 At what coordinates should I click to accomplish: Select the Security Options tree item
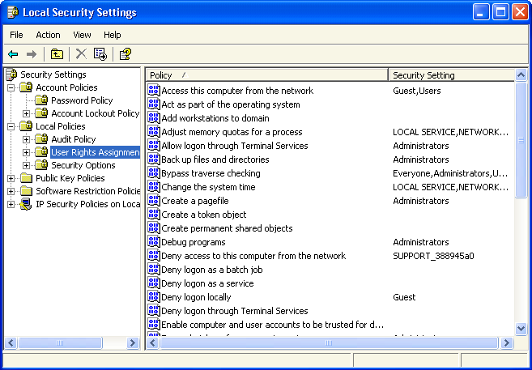pos(83,165)
